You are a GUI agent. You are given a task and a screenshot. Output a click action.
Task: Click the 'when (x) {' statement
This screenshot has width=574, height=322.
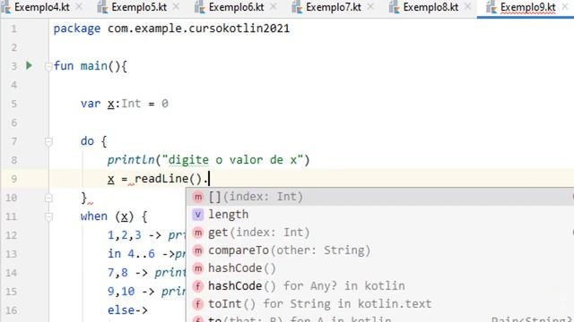114,216
